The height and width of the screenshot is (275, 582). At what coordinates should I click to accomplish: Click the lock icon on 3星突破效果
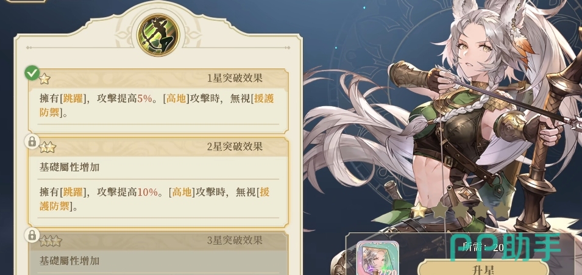(32, 235)
